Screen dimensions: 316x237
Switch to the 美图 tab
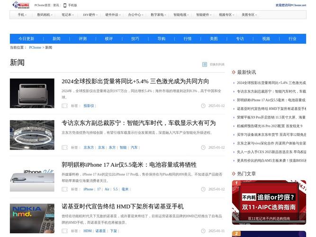pos(214,39)
